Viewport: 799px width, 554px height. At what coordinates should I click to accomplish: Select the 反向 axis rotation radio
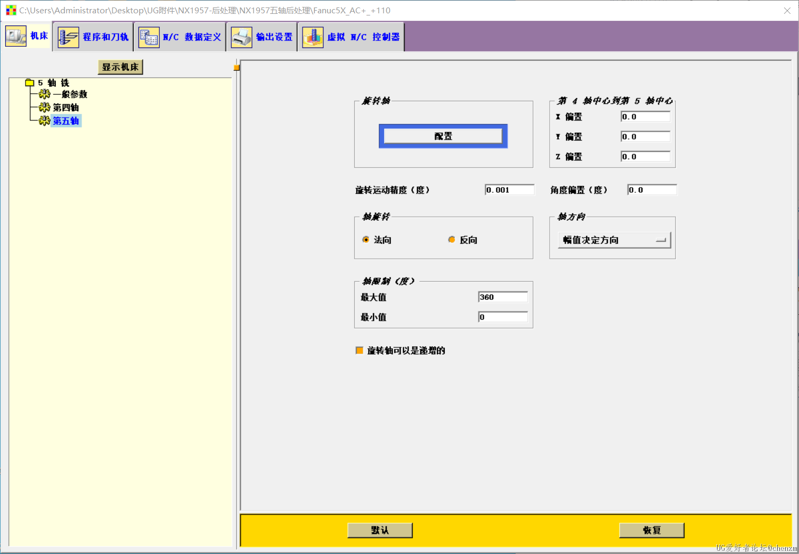click(x=452, y=240)
